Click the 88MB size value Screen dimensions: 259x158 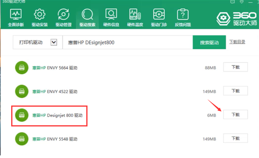[x=211, y=68]
